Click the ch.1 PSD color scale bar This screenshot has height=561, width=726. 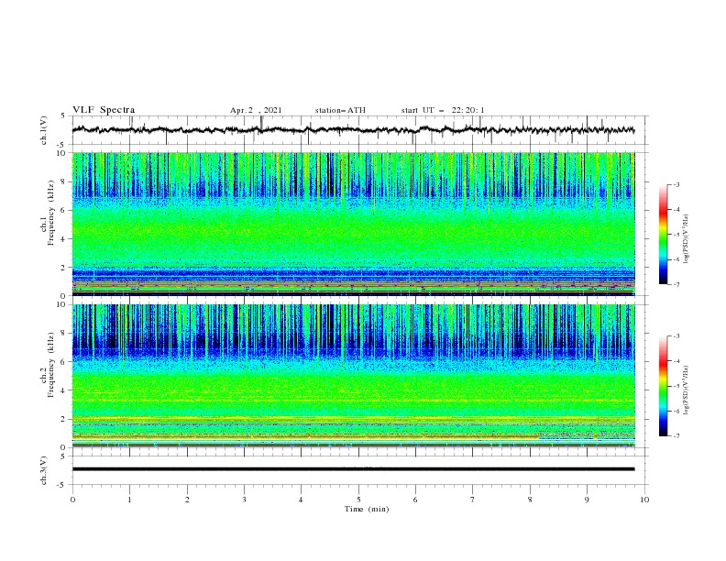coord(664,235)
